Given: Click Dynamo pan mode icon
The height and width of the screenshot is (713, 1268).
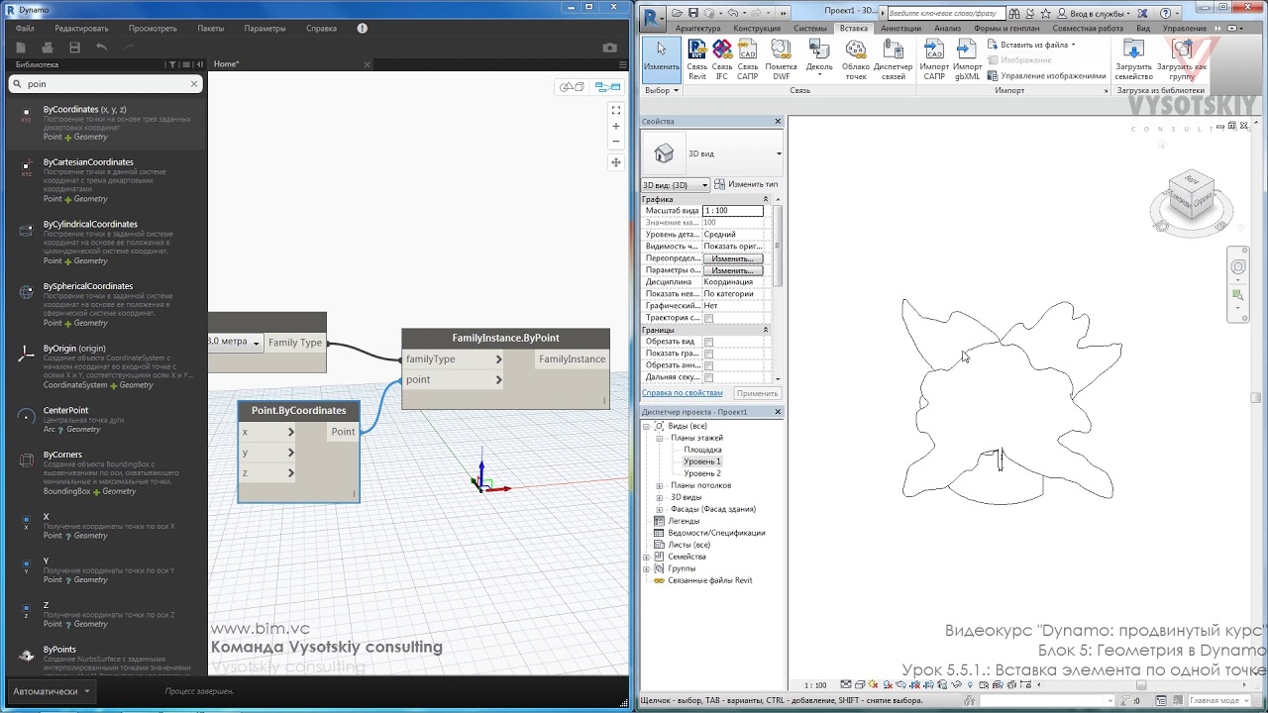Looking at the screenshot, I should 615,162.
